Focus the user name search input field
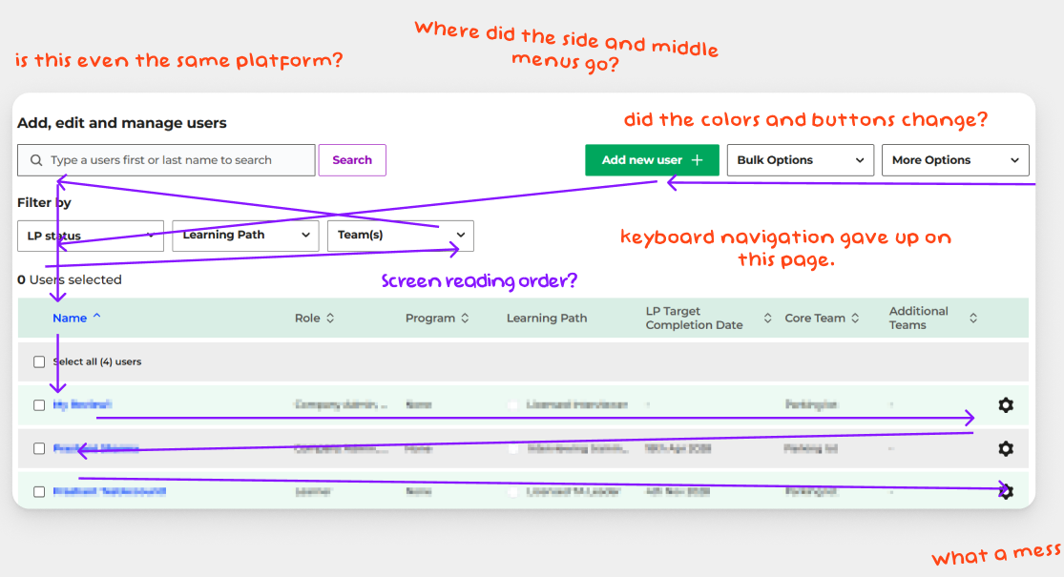Image resolution: width=1064 pixels, height=577 pixels. 166,160
